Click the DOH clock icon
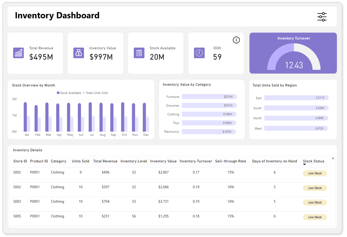The width and height of the screenshot is (347, 237). [x=199, y=53]
